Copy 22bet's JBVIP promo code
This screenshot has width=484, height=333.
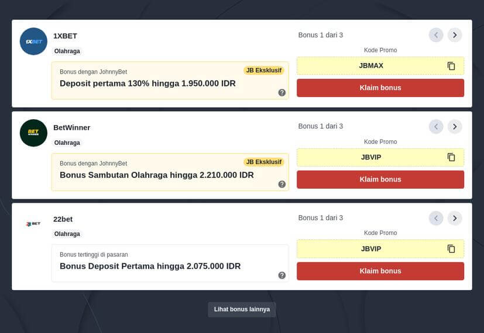point(451,249)
